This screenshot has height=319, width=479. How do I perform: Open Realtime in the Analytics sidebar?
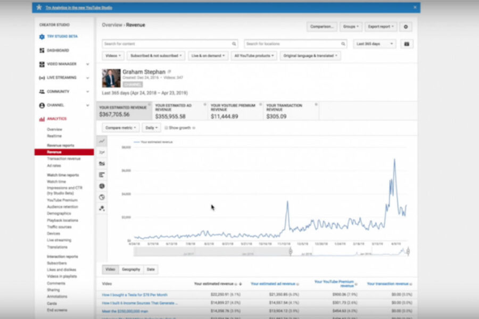(54, 136)
